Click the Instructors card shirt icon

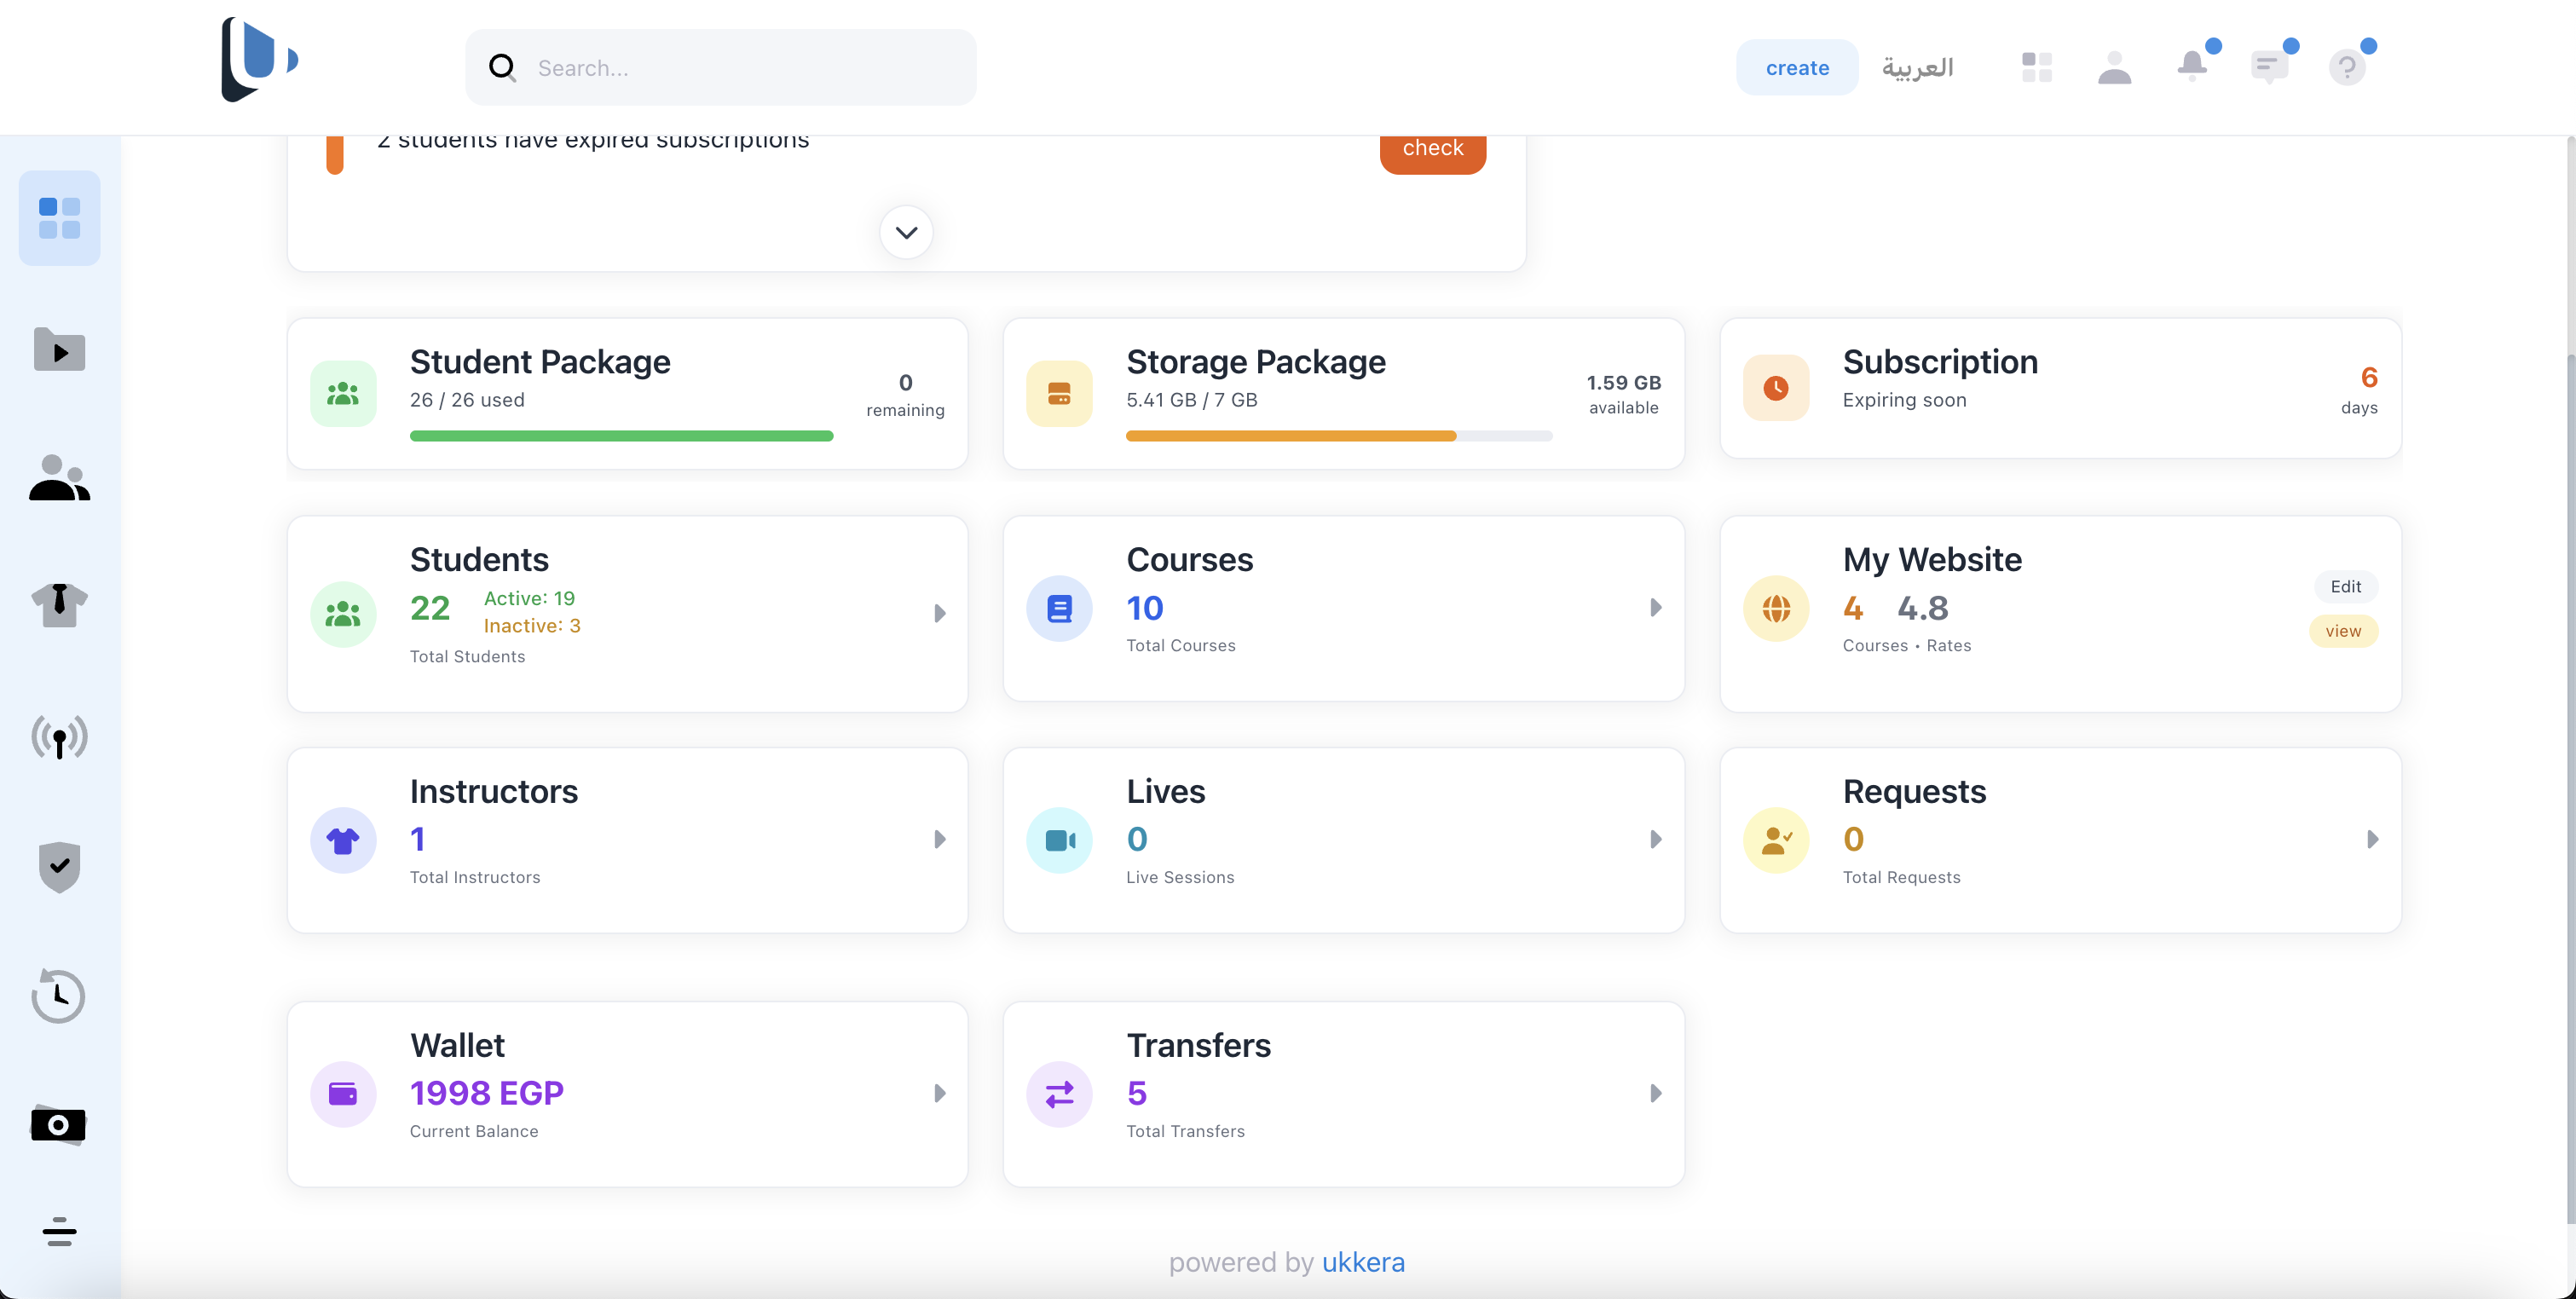pyautogui.click(x=343, y=840)
